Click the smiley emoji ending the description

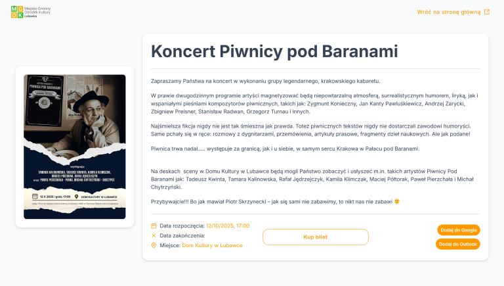point(397,201)
